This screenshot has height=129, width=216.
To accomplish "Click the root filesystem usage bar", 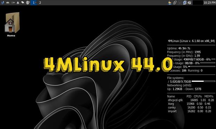I will (203, 81).
